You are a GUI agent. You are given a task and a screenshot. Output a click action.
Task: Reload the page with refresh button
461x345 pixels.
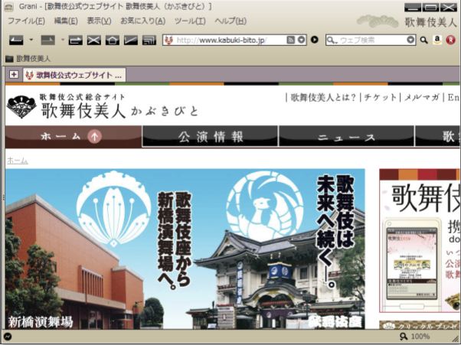(76, 40)
